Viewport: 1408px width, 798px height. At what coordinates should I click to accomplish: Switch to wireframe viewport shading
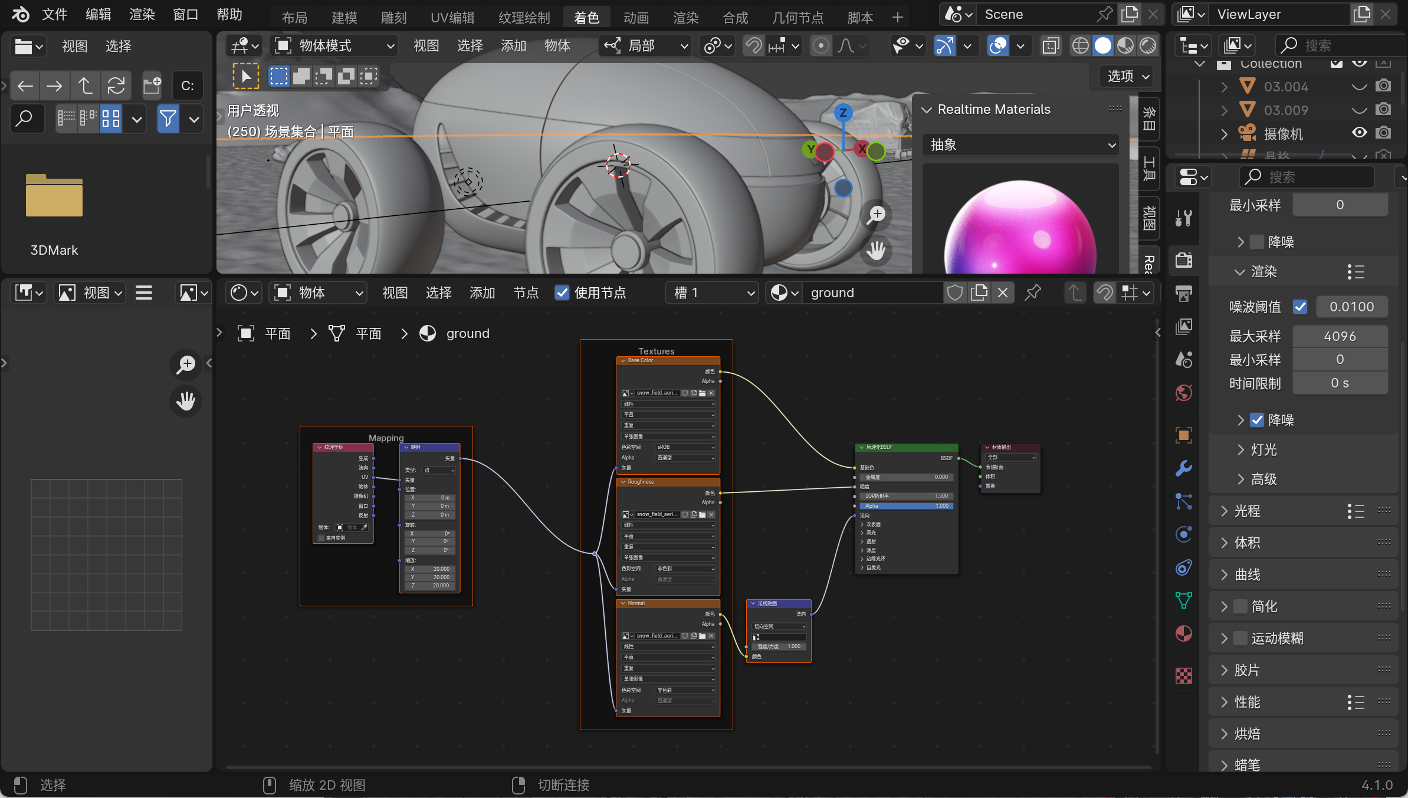point(1079,45)
